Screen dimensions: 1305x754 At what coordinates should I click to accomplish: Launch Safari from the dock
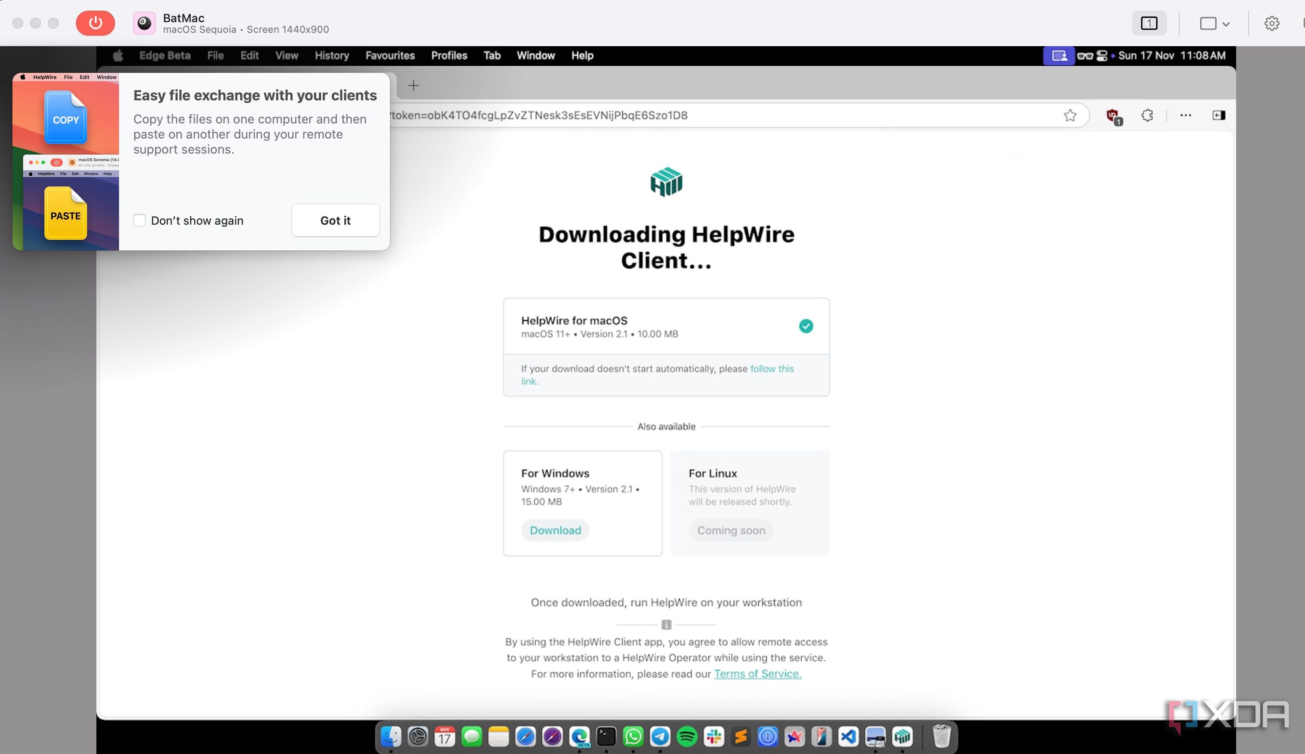(x=525, y=736)
